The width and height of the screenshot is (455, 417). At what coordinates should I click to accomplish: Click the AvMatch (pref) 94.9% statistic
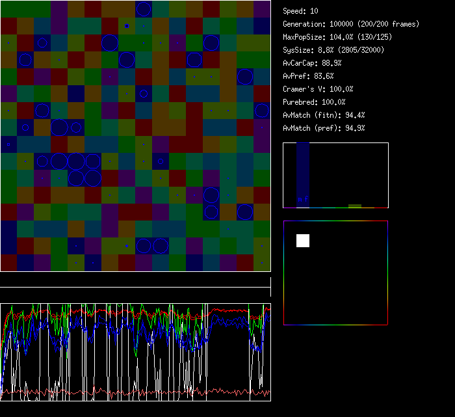coord(324,128)
